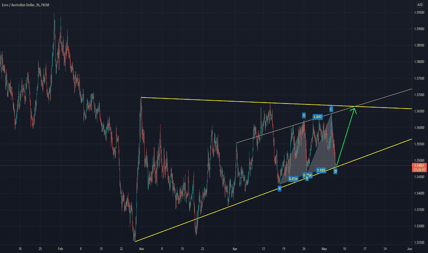This screenshot has height=253, width=428.
Task: Select the B point label of the pattern
Action: (x=307, y=178)
